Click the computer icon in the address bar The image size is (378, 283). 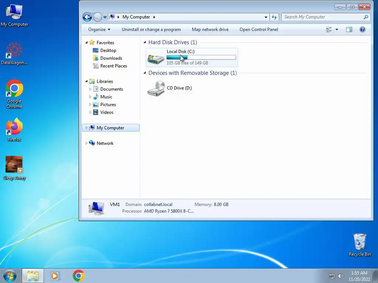pos(112,17)
